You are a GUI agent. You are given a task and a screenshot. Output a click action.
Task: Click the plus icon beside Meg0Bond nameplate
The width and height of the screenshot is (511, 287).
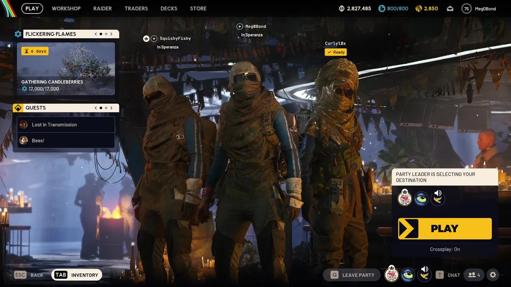coord(240,26)
